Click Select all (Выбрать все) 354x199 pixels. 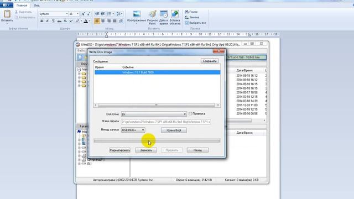click(x=195, y=23)
